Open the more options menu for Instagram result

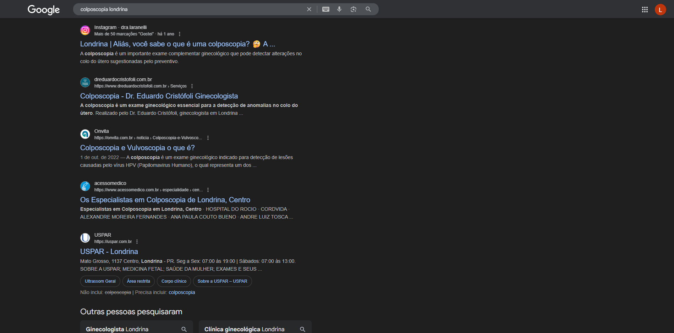(x=180, y=34)
